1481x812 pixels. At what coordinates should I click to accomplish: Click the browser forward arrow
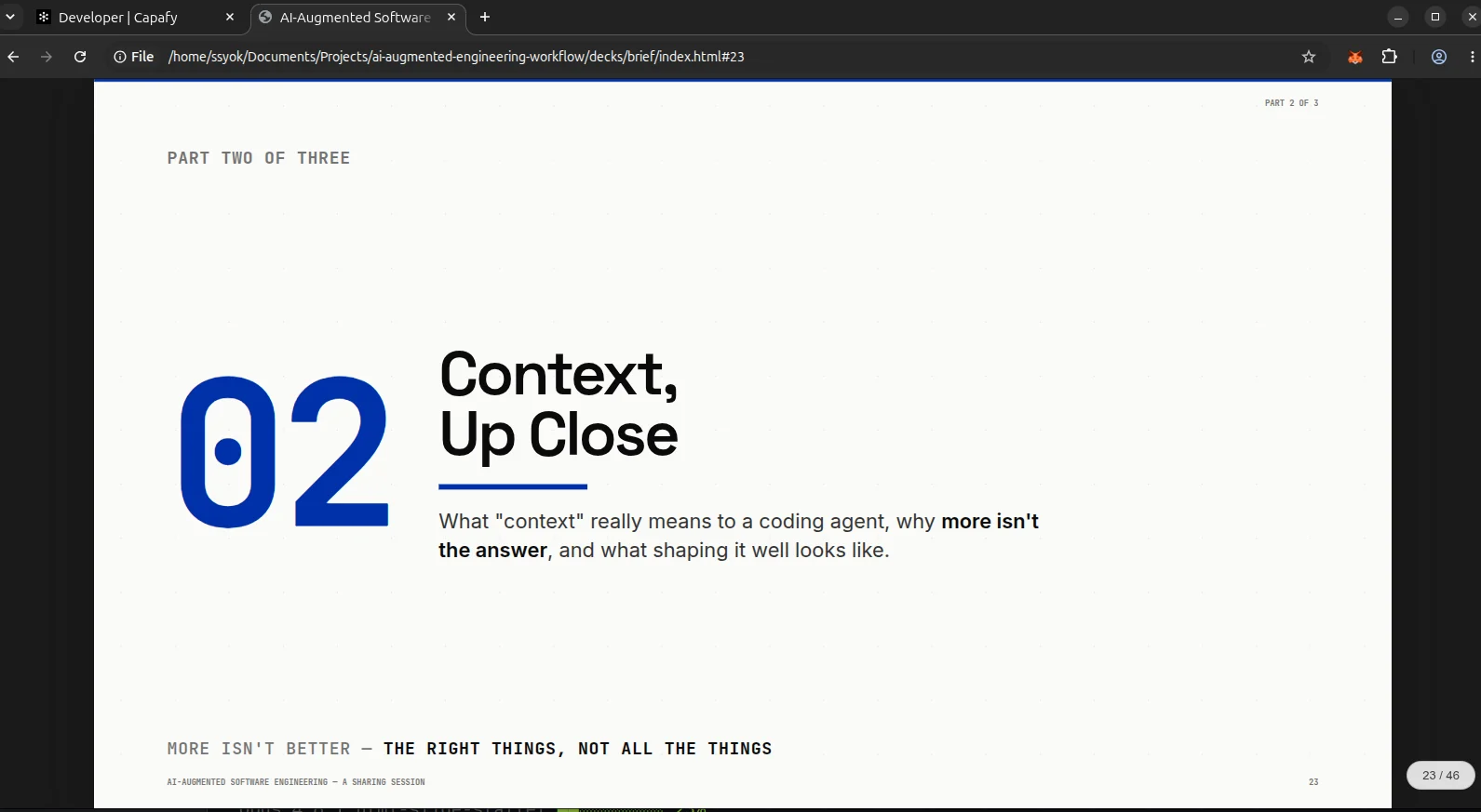pyautogui.click(x=47, y=57)
